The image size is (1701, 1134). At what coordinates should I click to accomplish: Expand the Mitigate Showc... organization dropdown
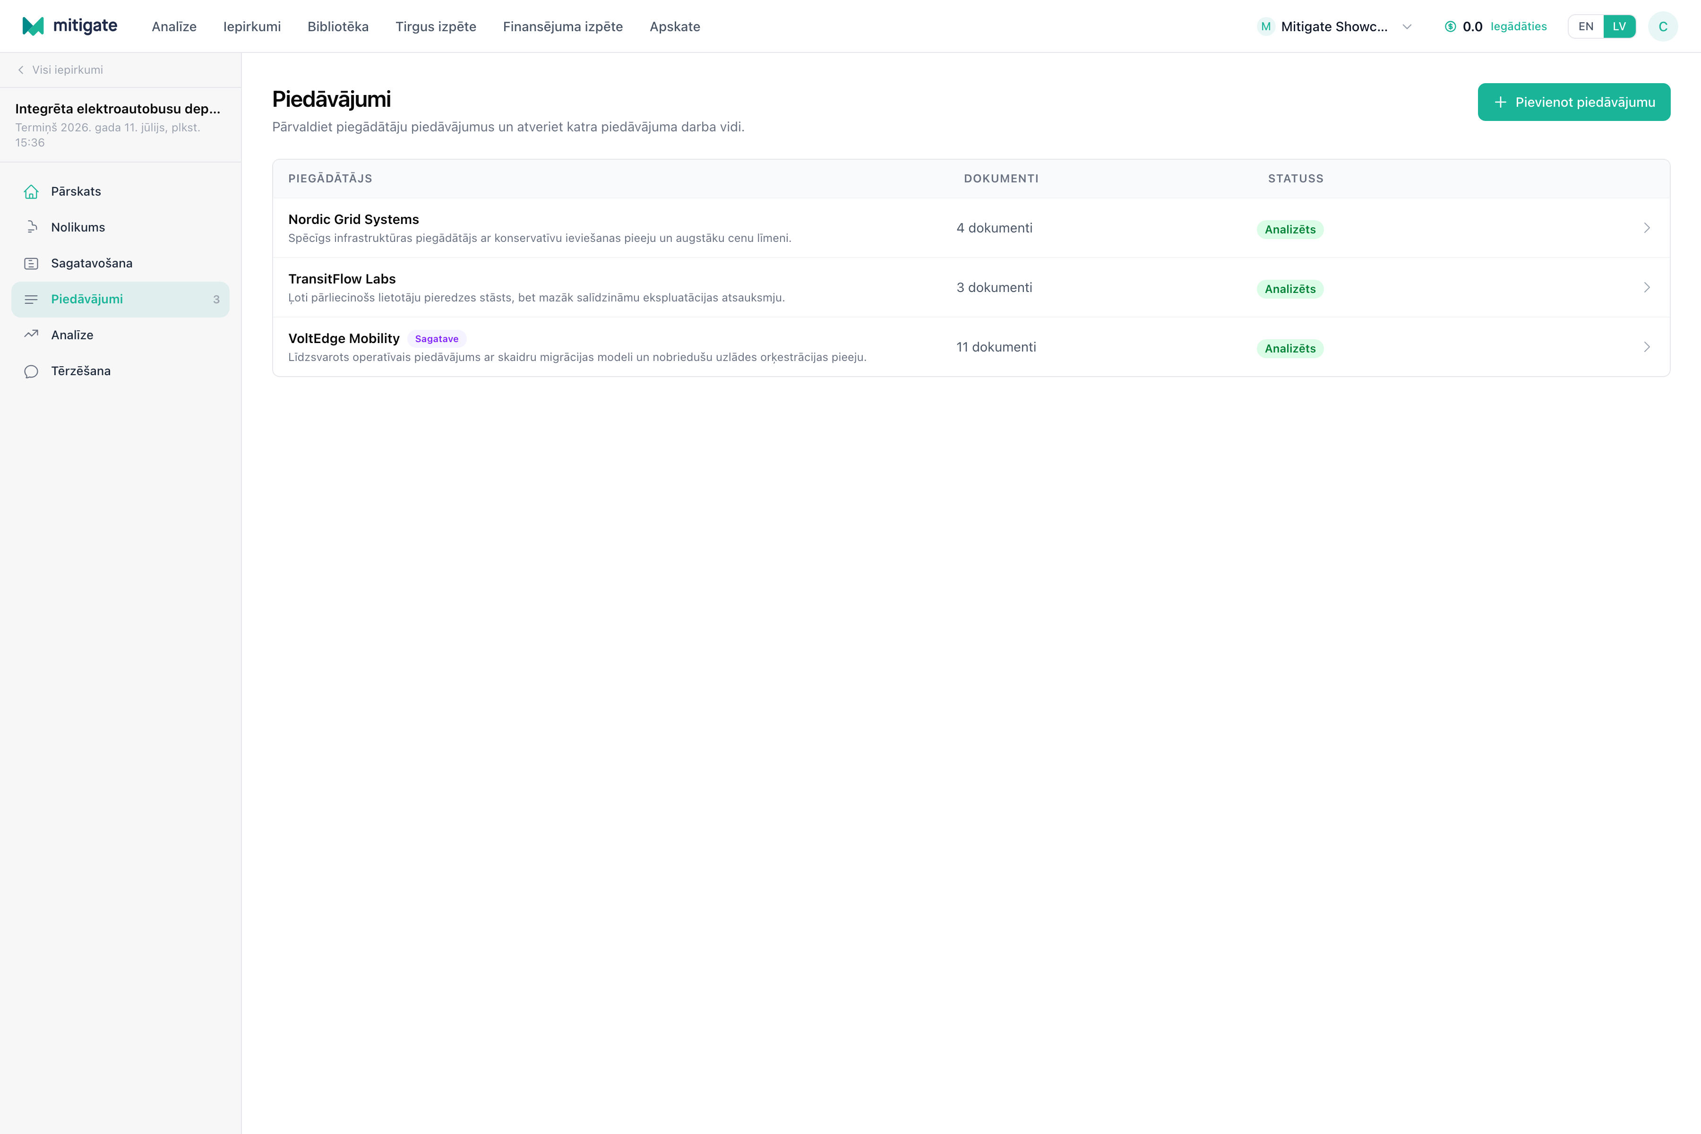click(x=1407, y=27)
